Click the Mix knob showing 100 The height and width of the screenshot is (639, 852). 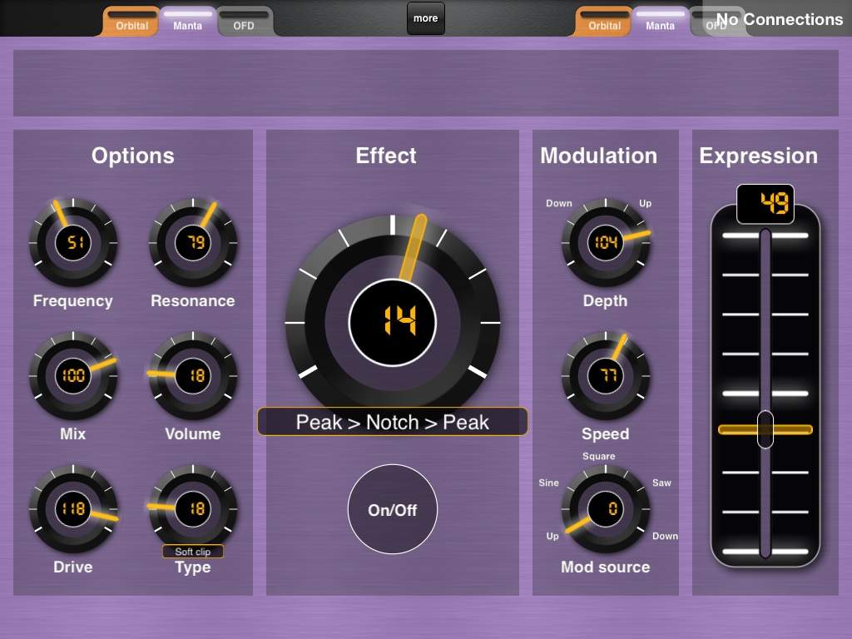[x=73, y=375]
